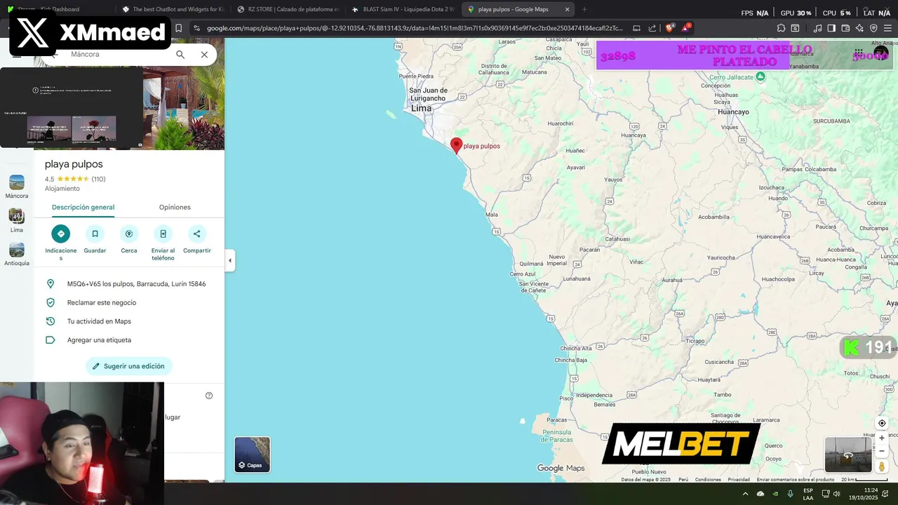
Task: Zoom out the map with minus button
Action: click(x=882, y=451)
